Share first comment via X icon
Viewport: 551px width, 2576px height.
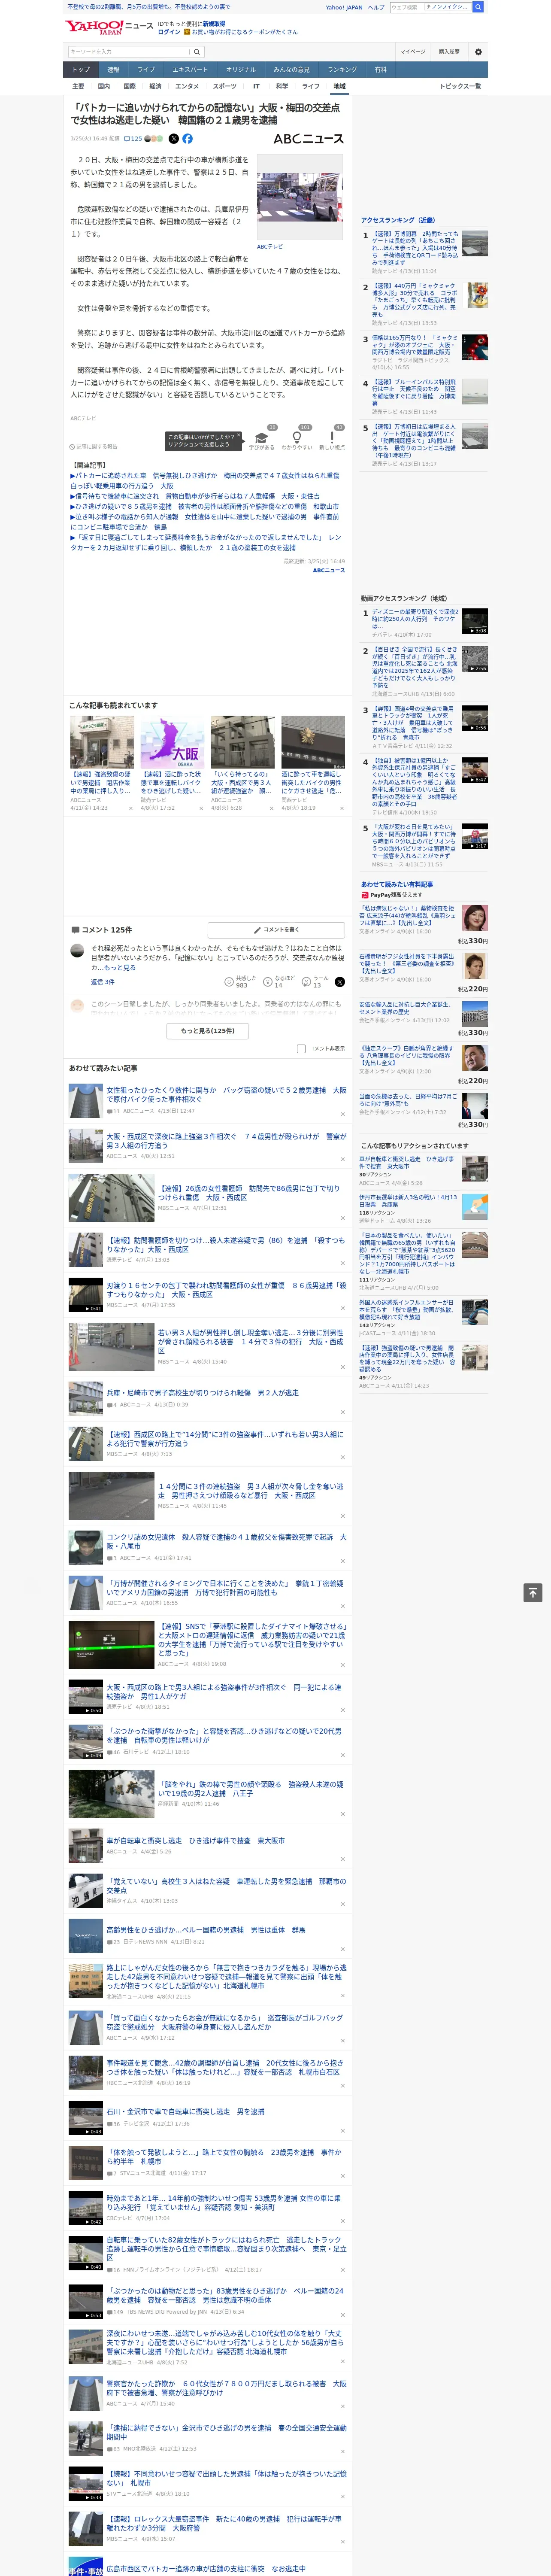[340, 982]
